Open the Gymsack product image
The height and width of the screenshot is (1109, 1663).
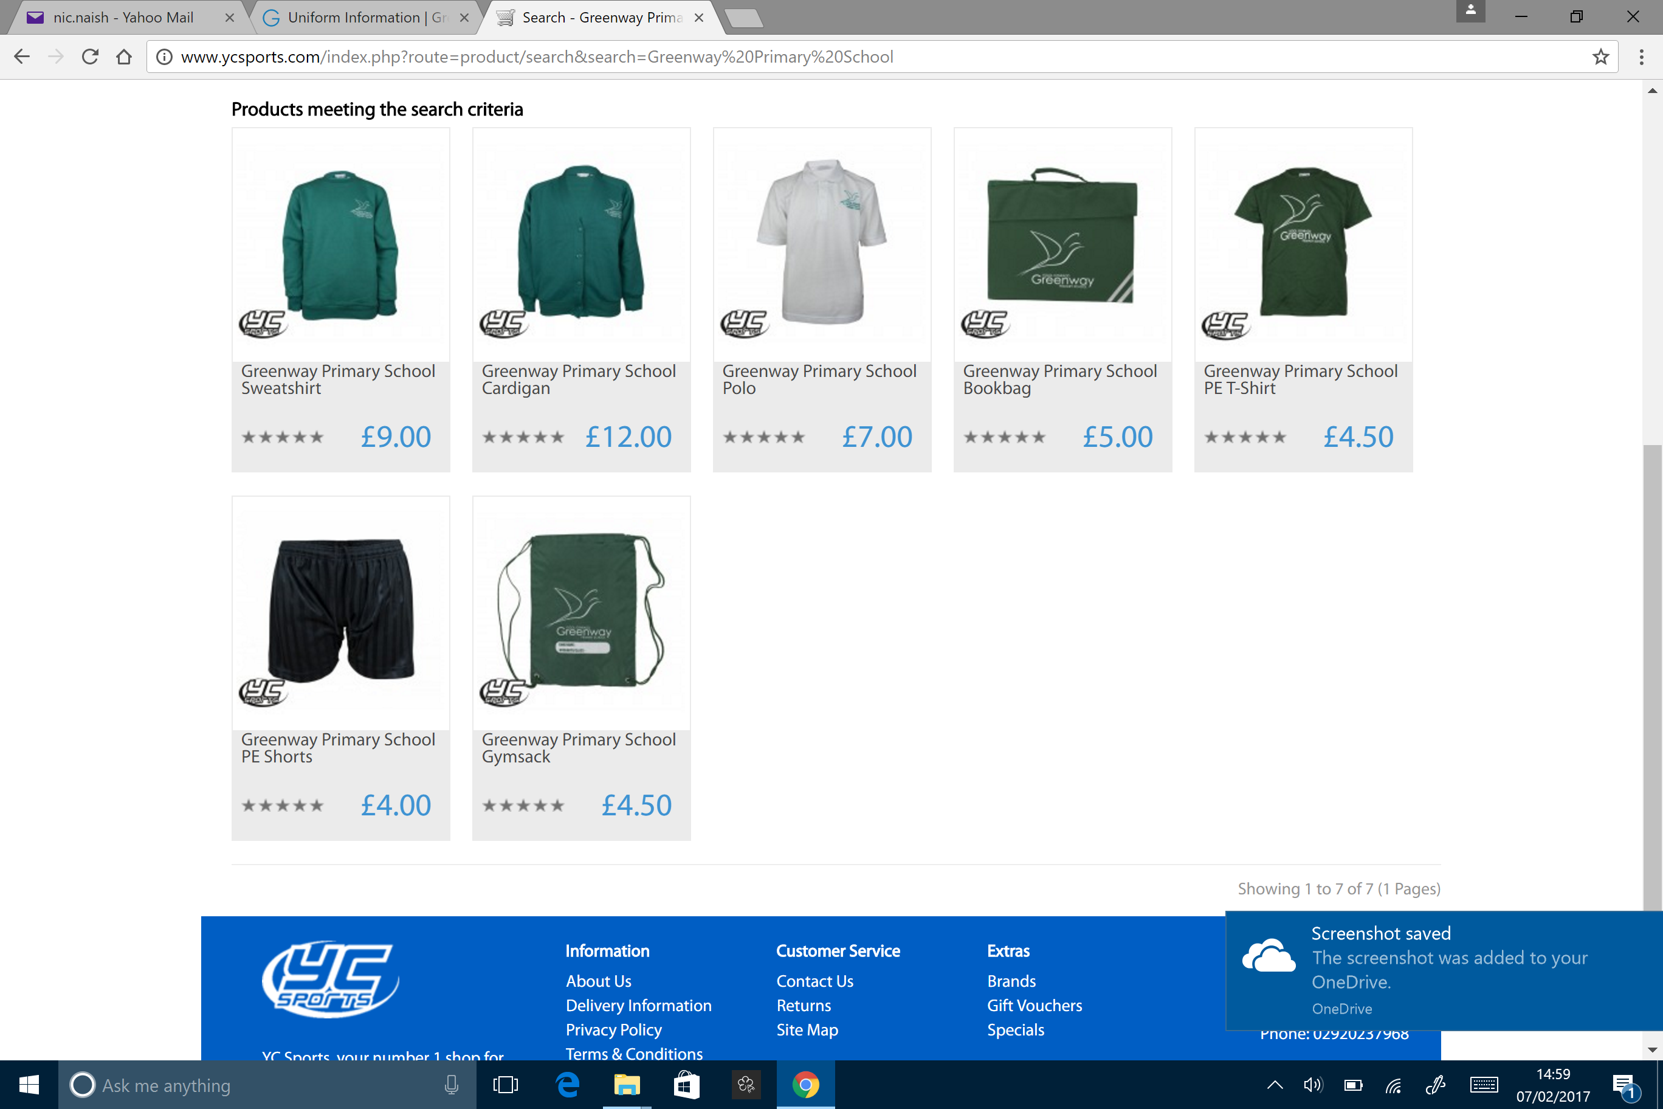pos(581,612)
